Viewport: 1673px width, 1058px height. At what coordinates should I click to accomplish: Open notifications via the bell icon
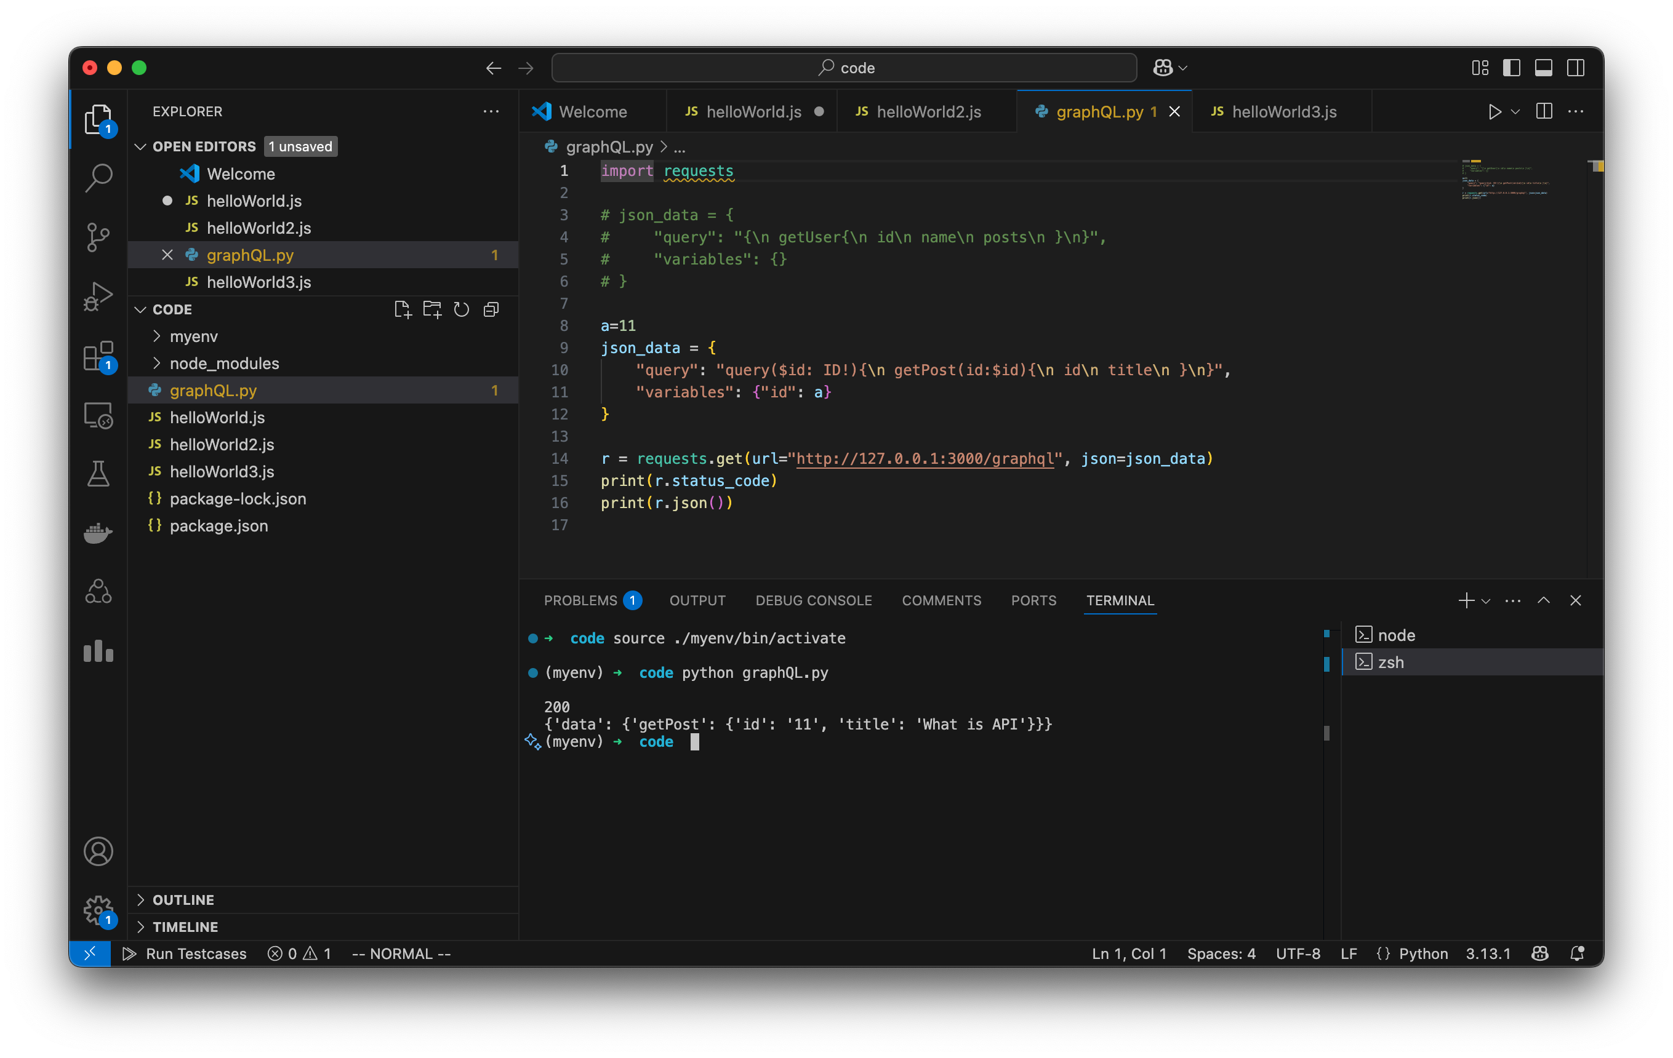click(x=1577, y=953)
